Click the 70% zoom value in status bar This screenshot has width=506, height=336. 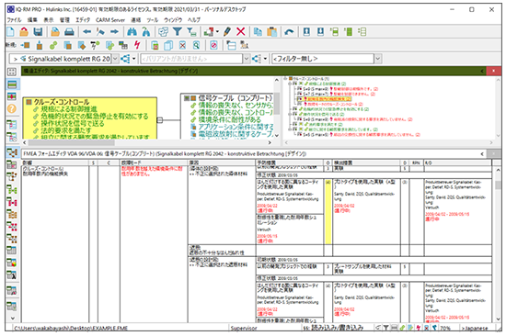pyautogui.click(x=445, y=328)
